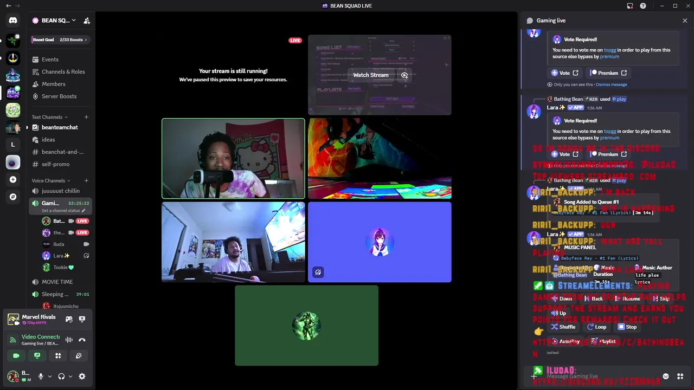694x390 pixels.
Task: Join the juuuuust chillin voice channel
Action: (60, 191)
